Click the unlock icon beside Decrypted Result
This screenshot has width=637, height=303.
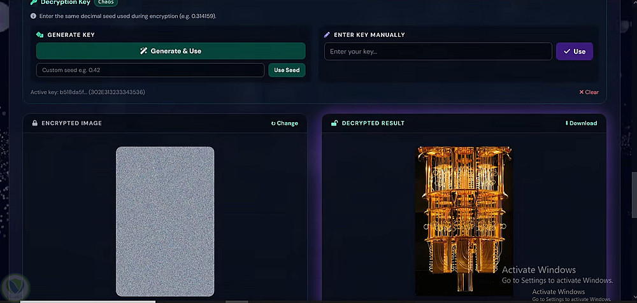pos(334,123)
